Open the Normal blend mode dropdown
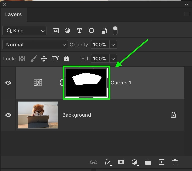The image size is (192, 171). pyautogui.click(x=35, y=45)
